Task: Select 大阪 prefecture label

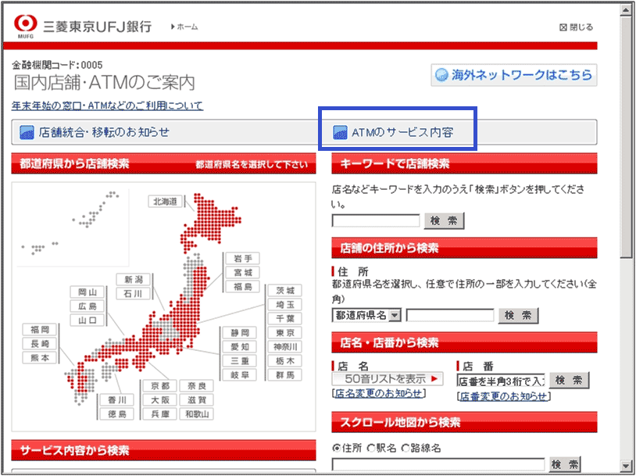Action: click(x=160, y=399)
